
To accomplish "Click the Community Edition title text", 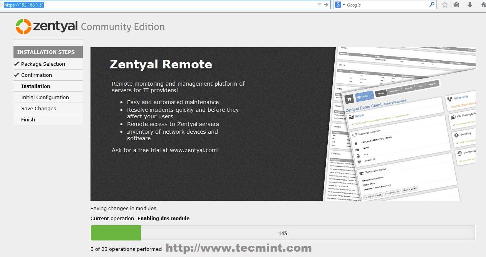I will (123, 27).
